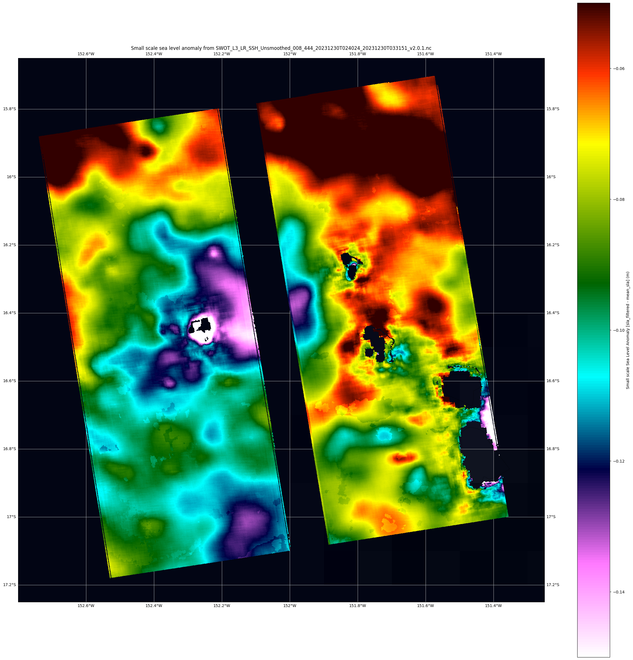This screenshot has width=633, height=660.
Task: Click the −0.12 colorbar tick label
Action: (x=619, y=461)
